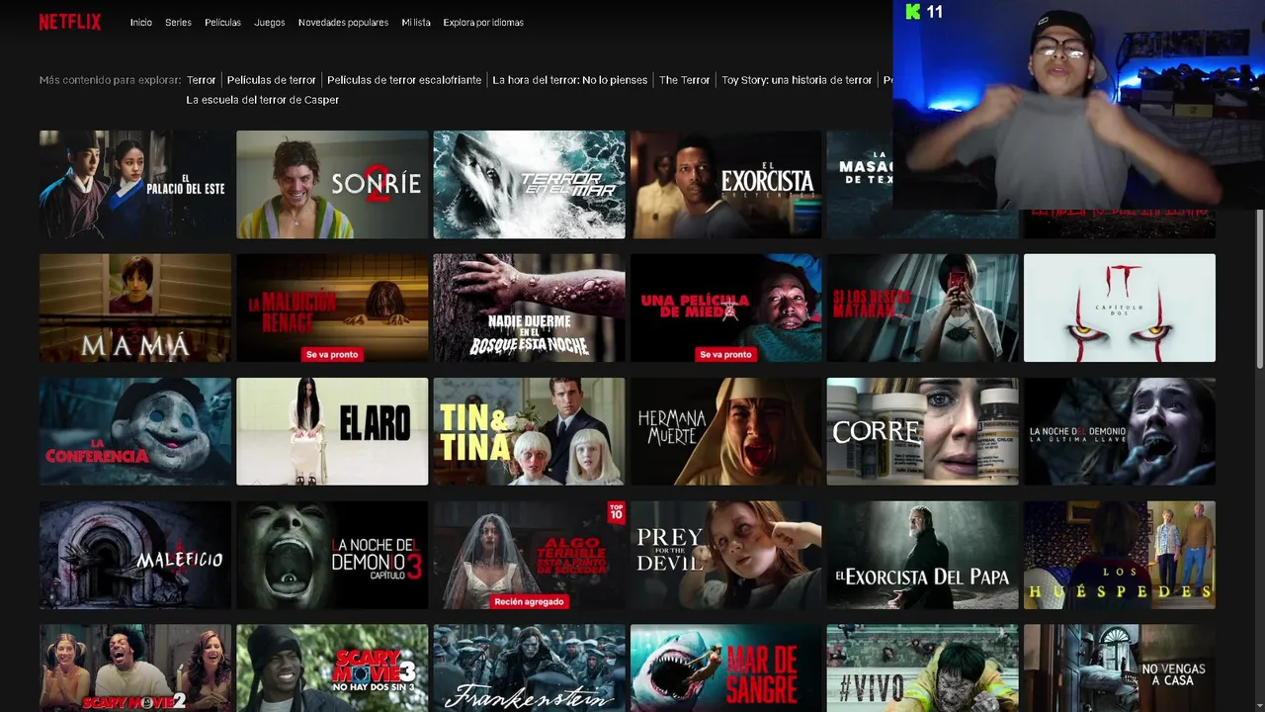This screenshot has height=712, width=1265.
Task: Open the Hermana Muerte thumbnail
Action: 725,431
